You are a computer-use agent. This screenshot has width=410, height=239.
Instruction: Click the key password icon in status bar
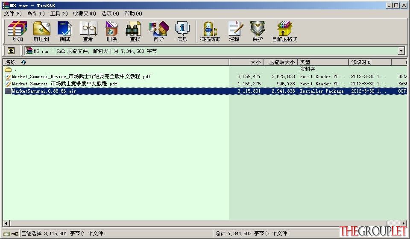pyautogui.click(x=15, y=233)
